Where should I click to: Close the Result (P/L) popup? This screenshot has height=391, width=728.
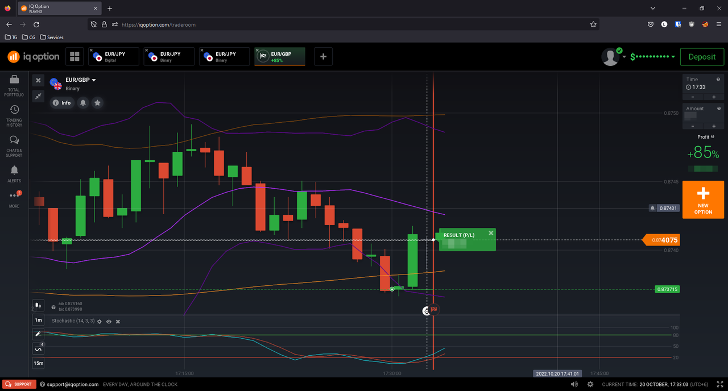(491, 233)
